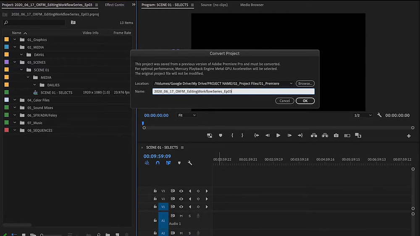Open Program monitor settings wrench
420x236 pixels.
[x=379, y=115]
